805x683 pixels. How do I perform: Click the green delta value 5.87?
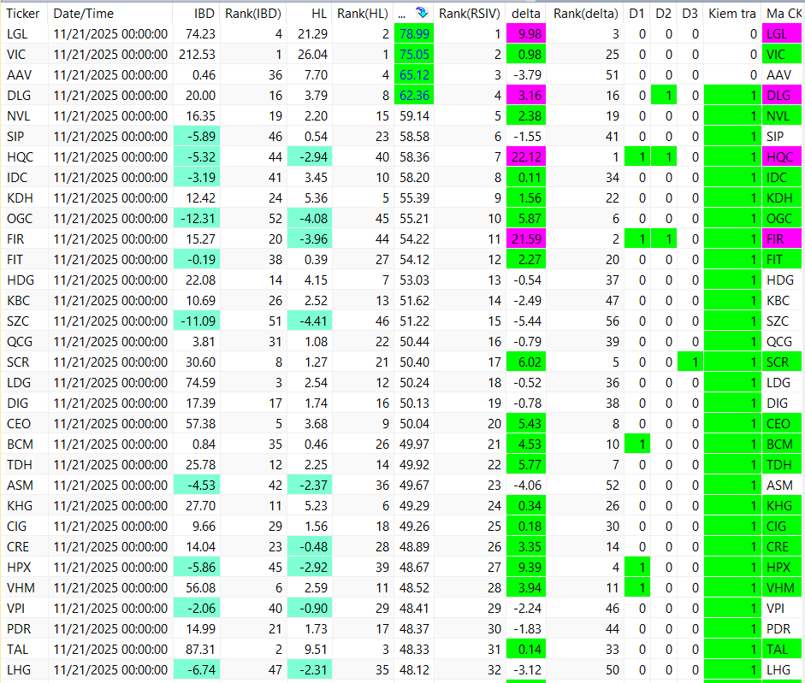tap(526, 219)
